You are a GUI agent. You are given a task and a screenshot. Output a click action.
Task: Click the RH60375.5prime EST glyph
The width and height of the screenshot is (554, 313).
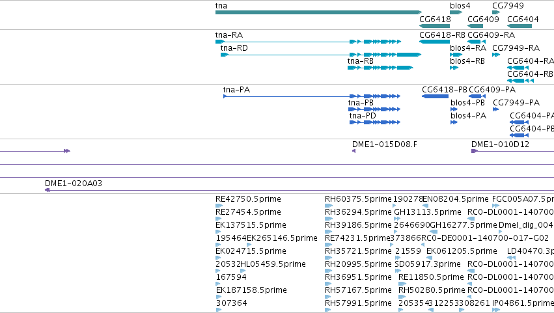[329, 206]
